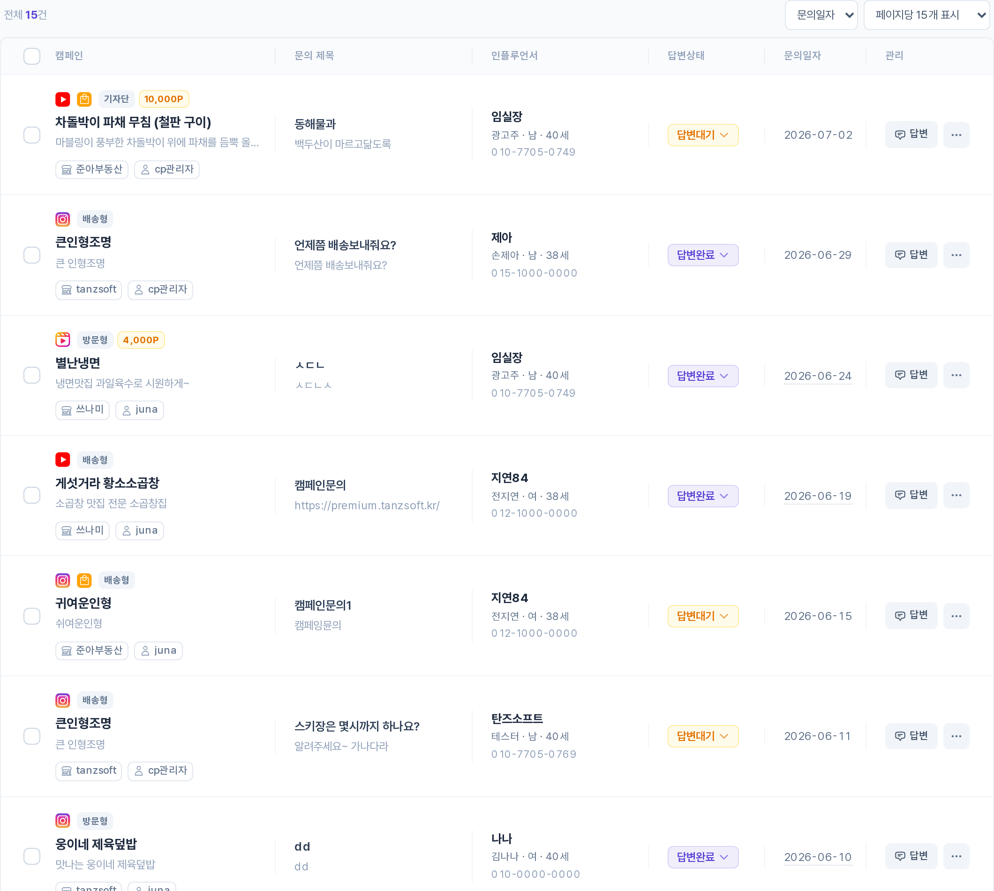
Task: Click influencer name 탄즈소프트
Action: click(x=517, y=718)
